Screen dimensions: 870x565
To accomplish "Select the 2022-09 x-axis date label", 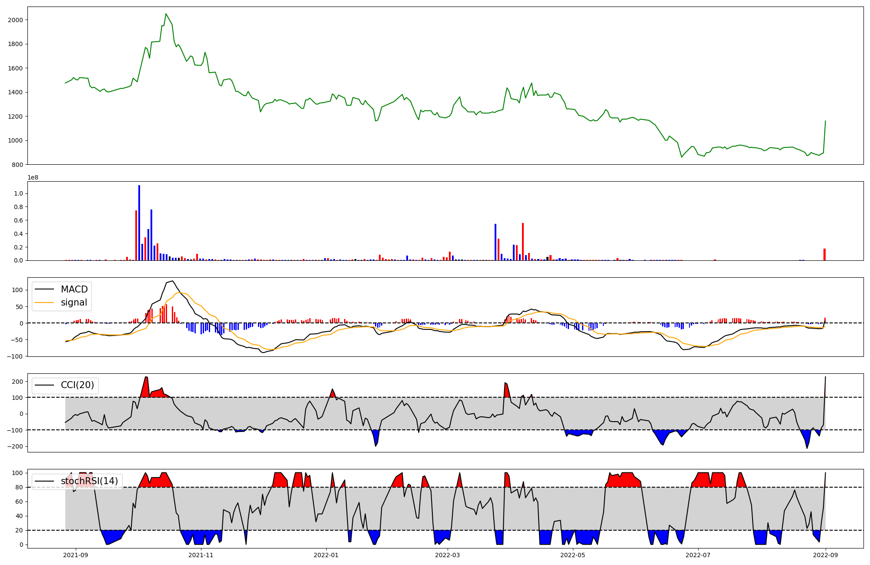I will pos(825,555).
